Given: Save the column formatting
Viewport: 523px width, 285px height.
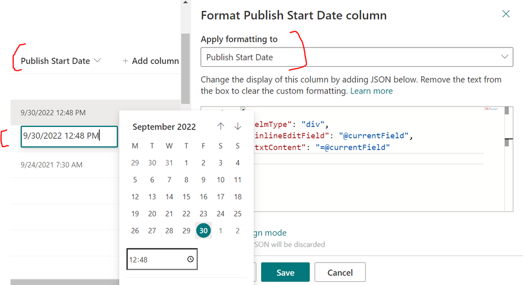Looking at the screenshot, I should coord(285,272).
